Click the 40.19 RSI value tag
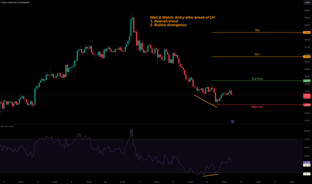This screenshot has width=312, height=184. click(307, 165)
